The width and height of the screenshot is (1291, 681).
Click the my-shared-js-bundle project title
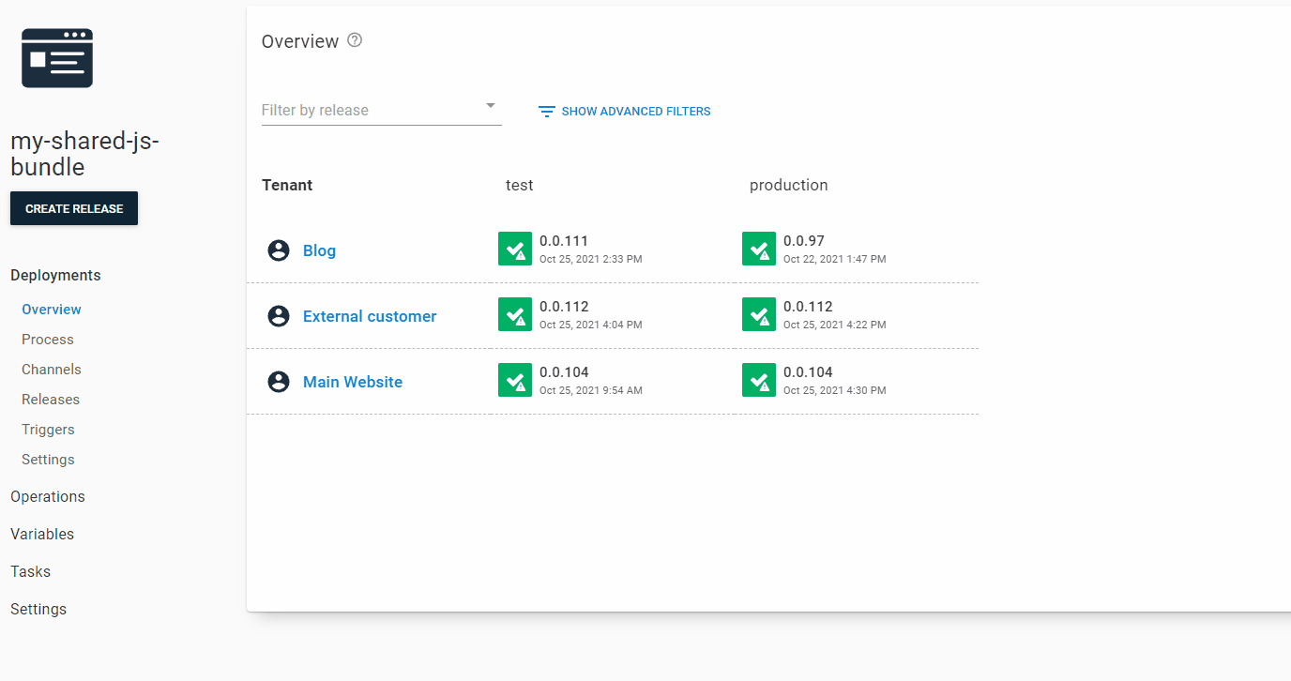(x=85, y=154)
